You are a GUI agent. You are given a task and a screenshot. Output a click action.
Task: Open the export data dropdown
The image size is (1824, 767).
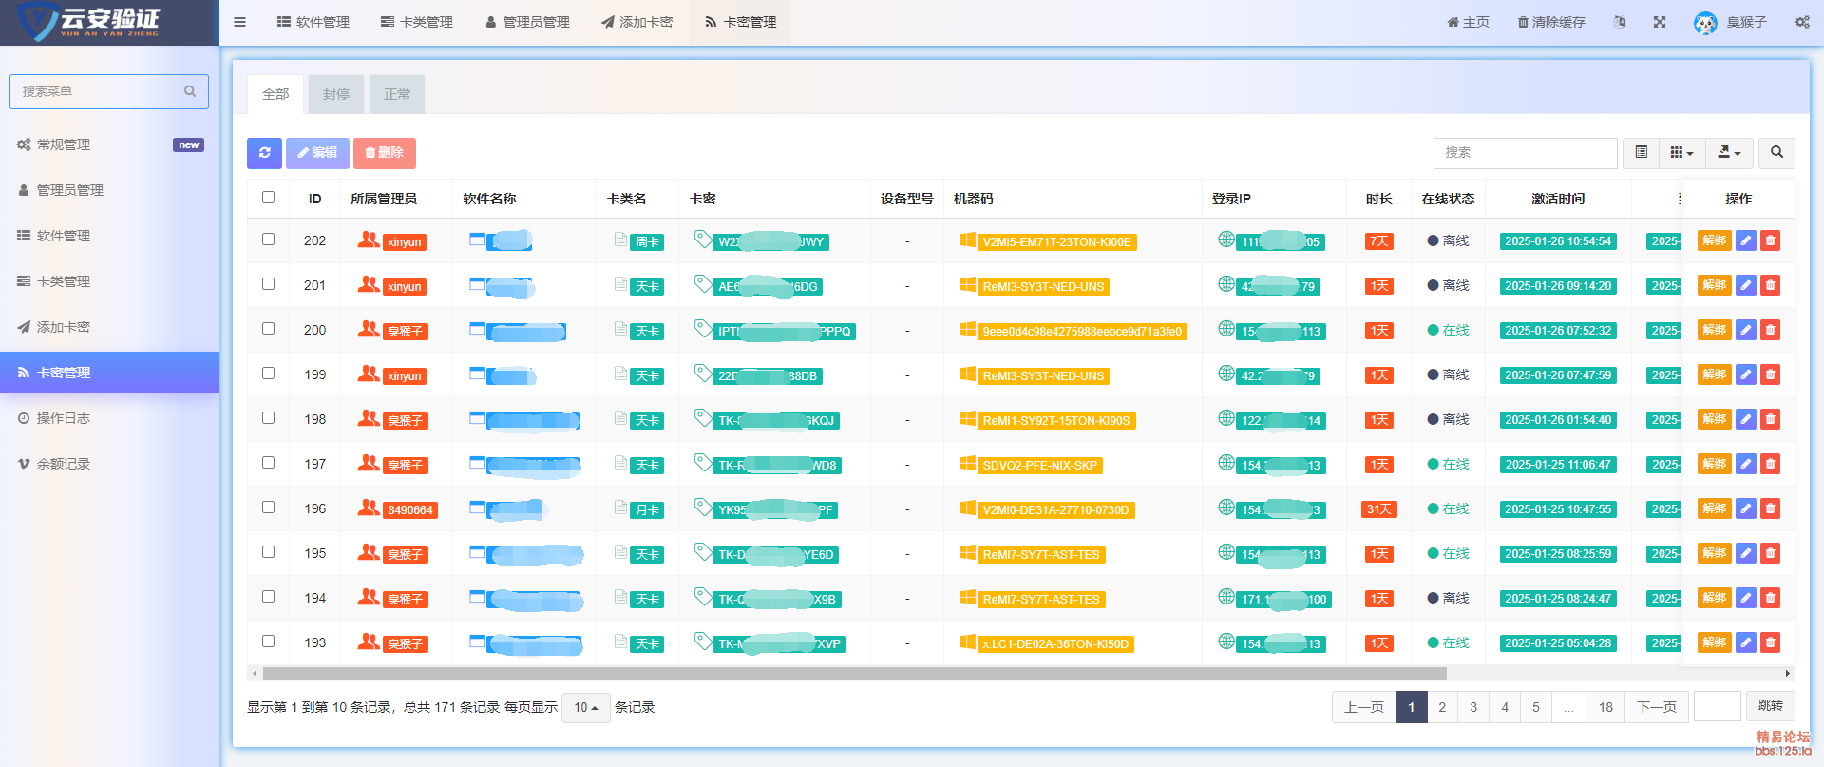tap(1729, 153)
